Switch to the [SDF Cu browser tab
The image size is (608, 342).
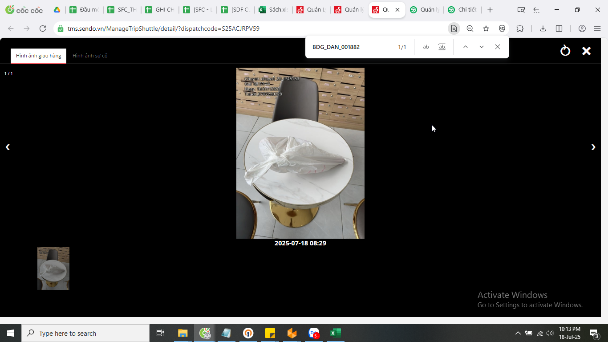point(235,10)
